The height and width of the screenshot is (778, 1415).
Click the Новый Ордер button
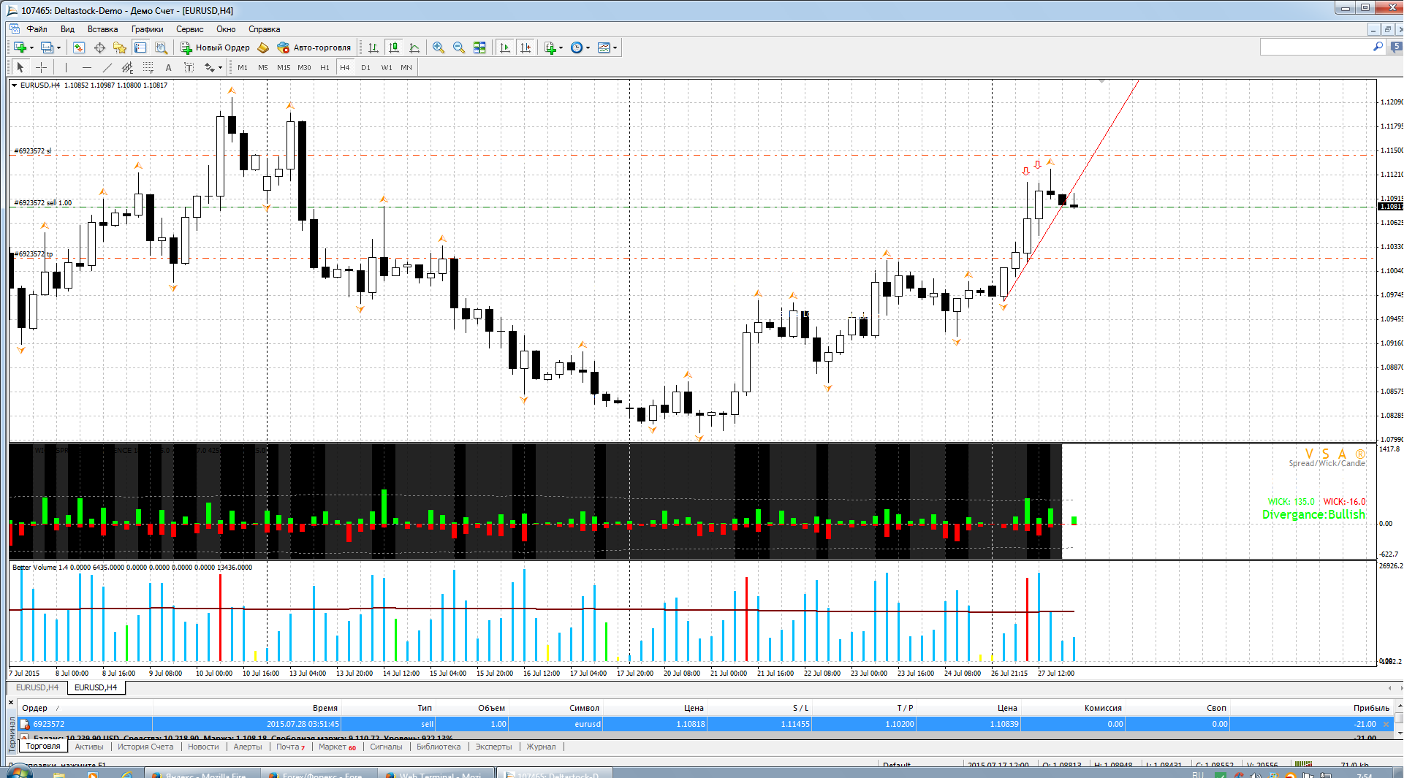pyautogui.click(x=216, y=47)
